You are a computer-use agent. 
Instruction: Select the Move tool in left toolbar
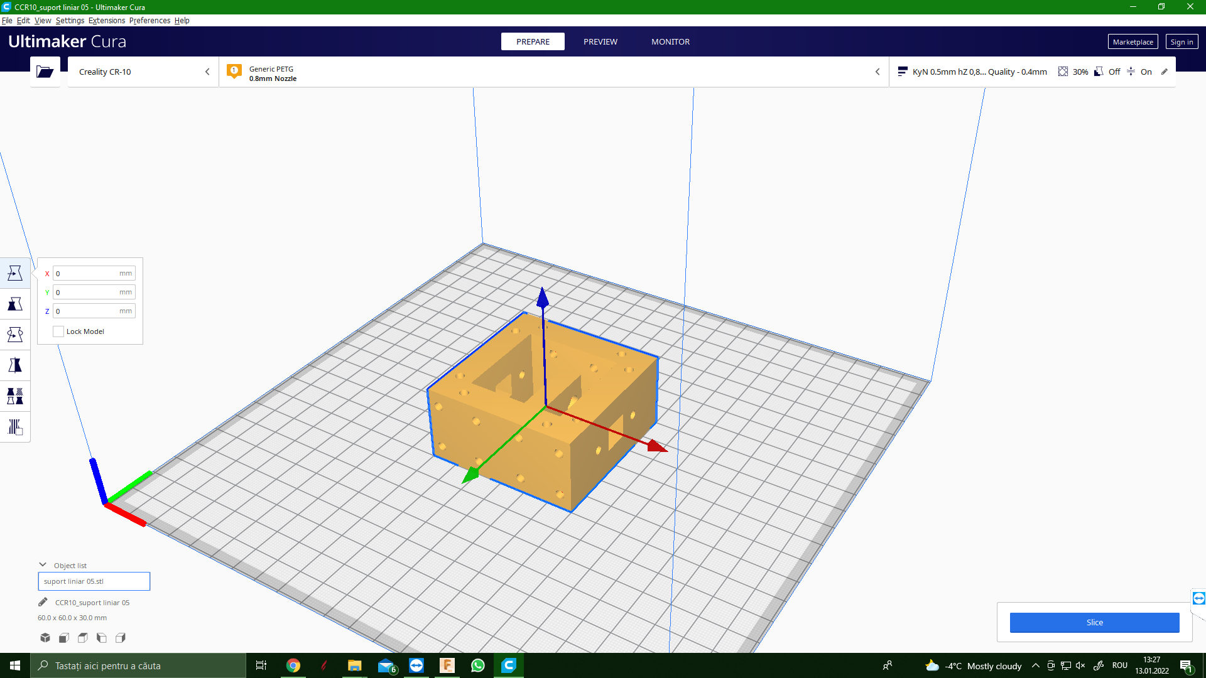pyautogui.click(x=15, y=273)
